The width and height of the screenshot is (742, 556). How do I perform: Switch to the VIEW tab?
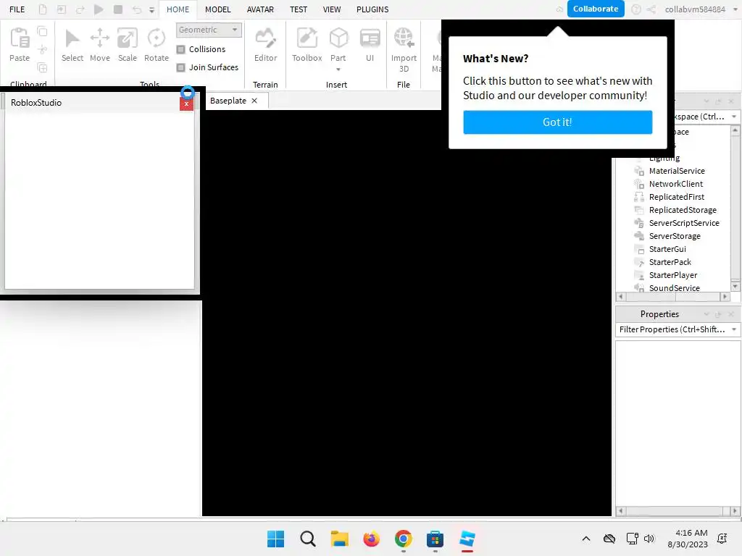[x=332, y=9]
